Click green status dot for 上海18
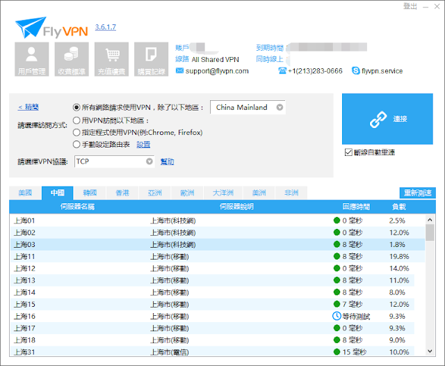Viewport: 445px width, 366px height. tap(337, 340)
